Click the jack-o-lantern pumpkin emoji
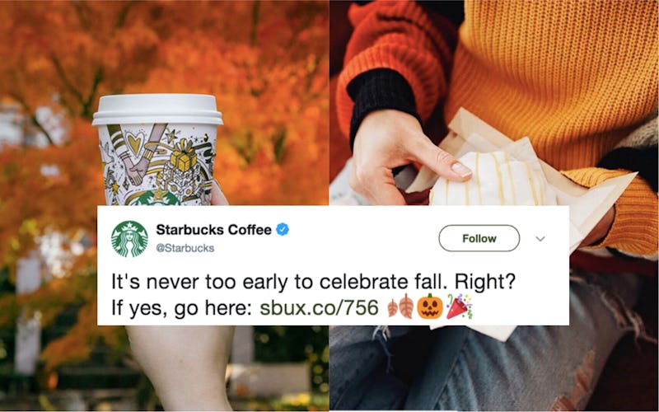Viewport: 659px width, 412px height. (429, 307)
